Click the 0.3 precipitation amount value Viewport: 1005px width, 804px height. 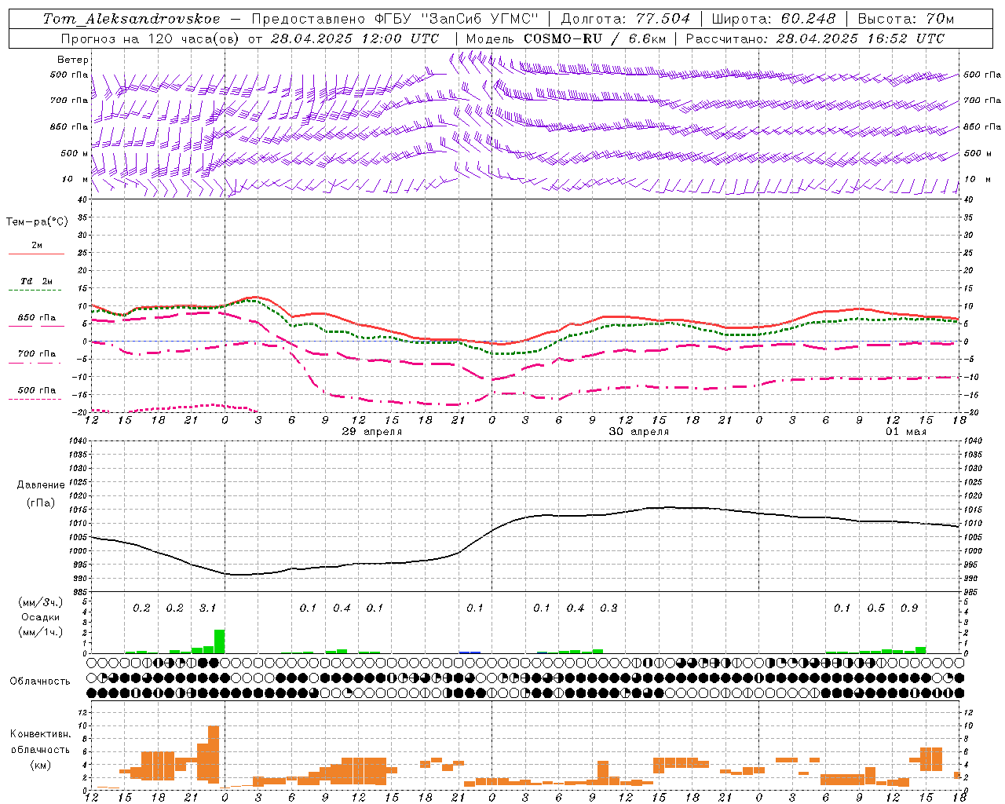point(608,608)
